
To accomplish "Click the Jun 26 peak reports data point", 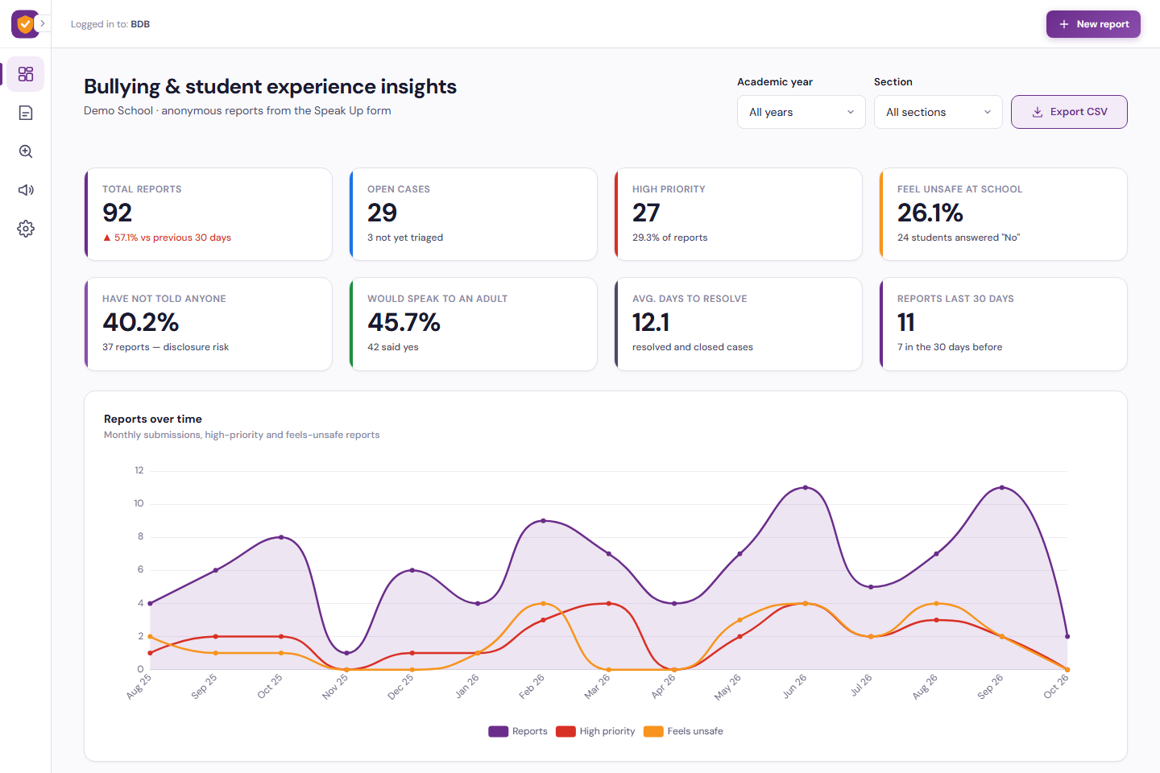I will 806,487.
